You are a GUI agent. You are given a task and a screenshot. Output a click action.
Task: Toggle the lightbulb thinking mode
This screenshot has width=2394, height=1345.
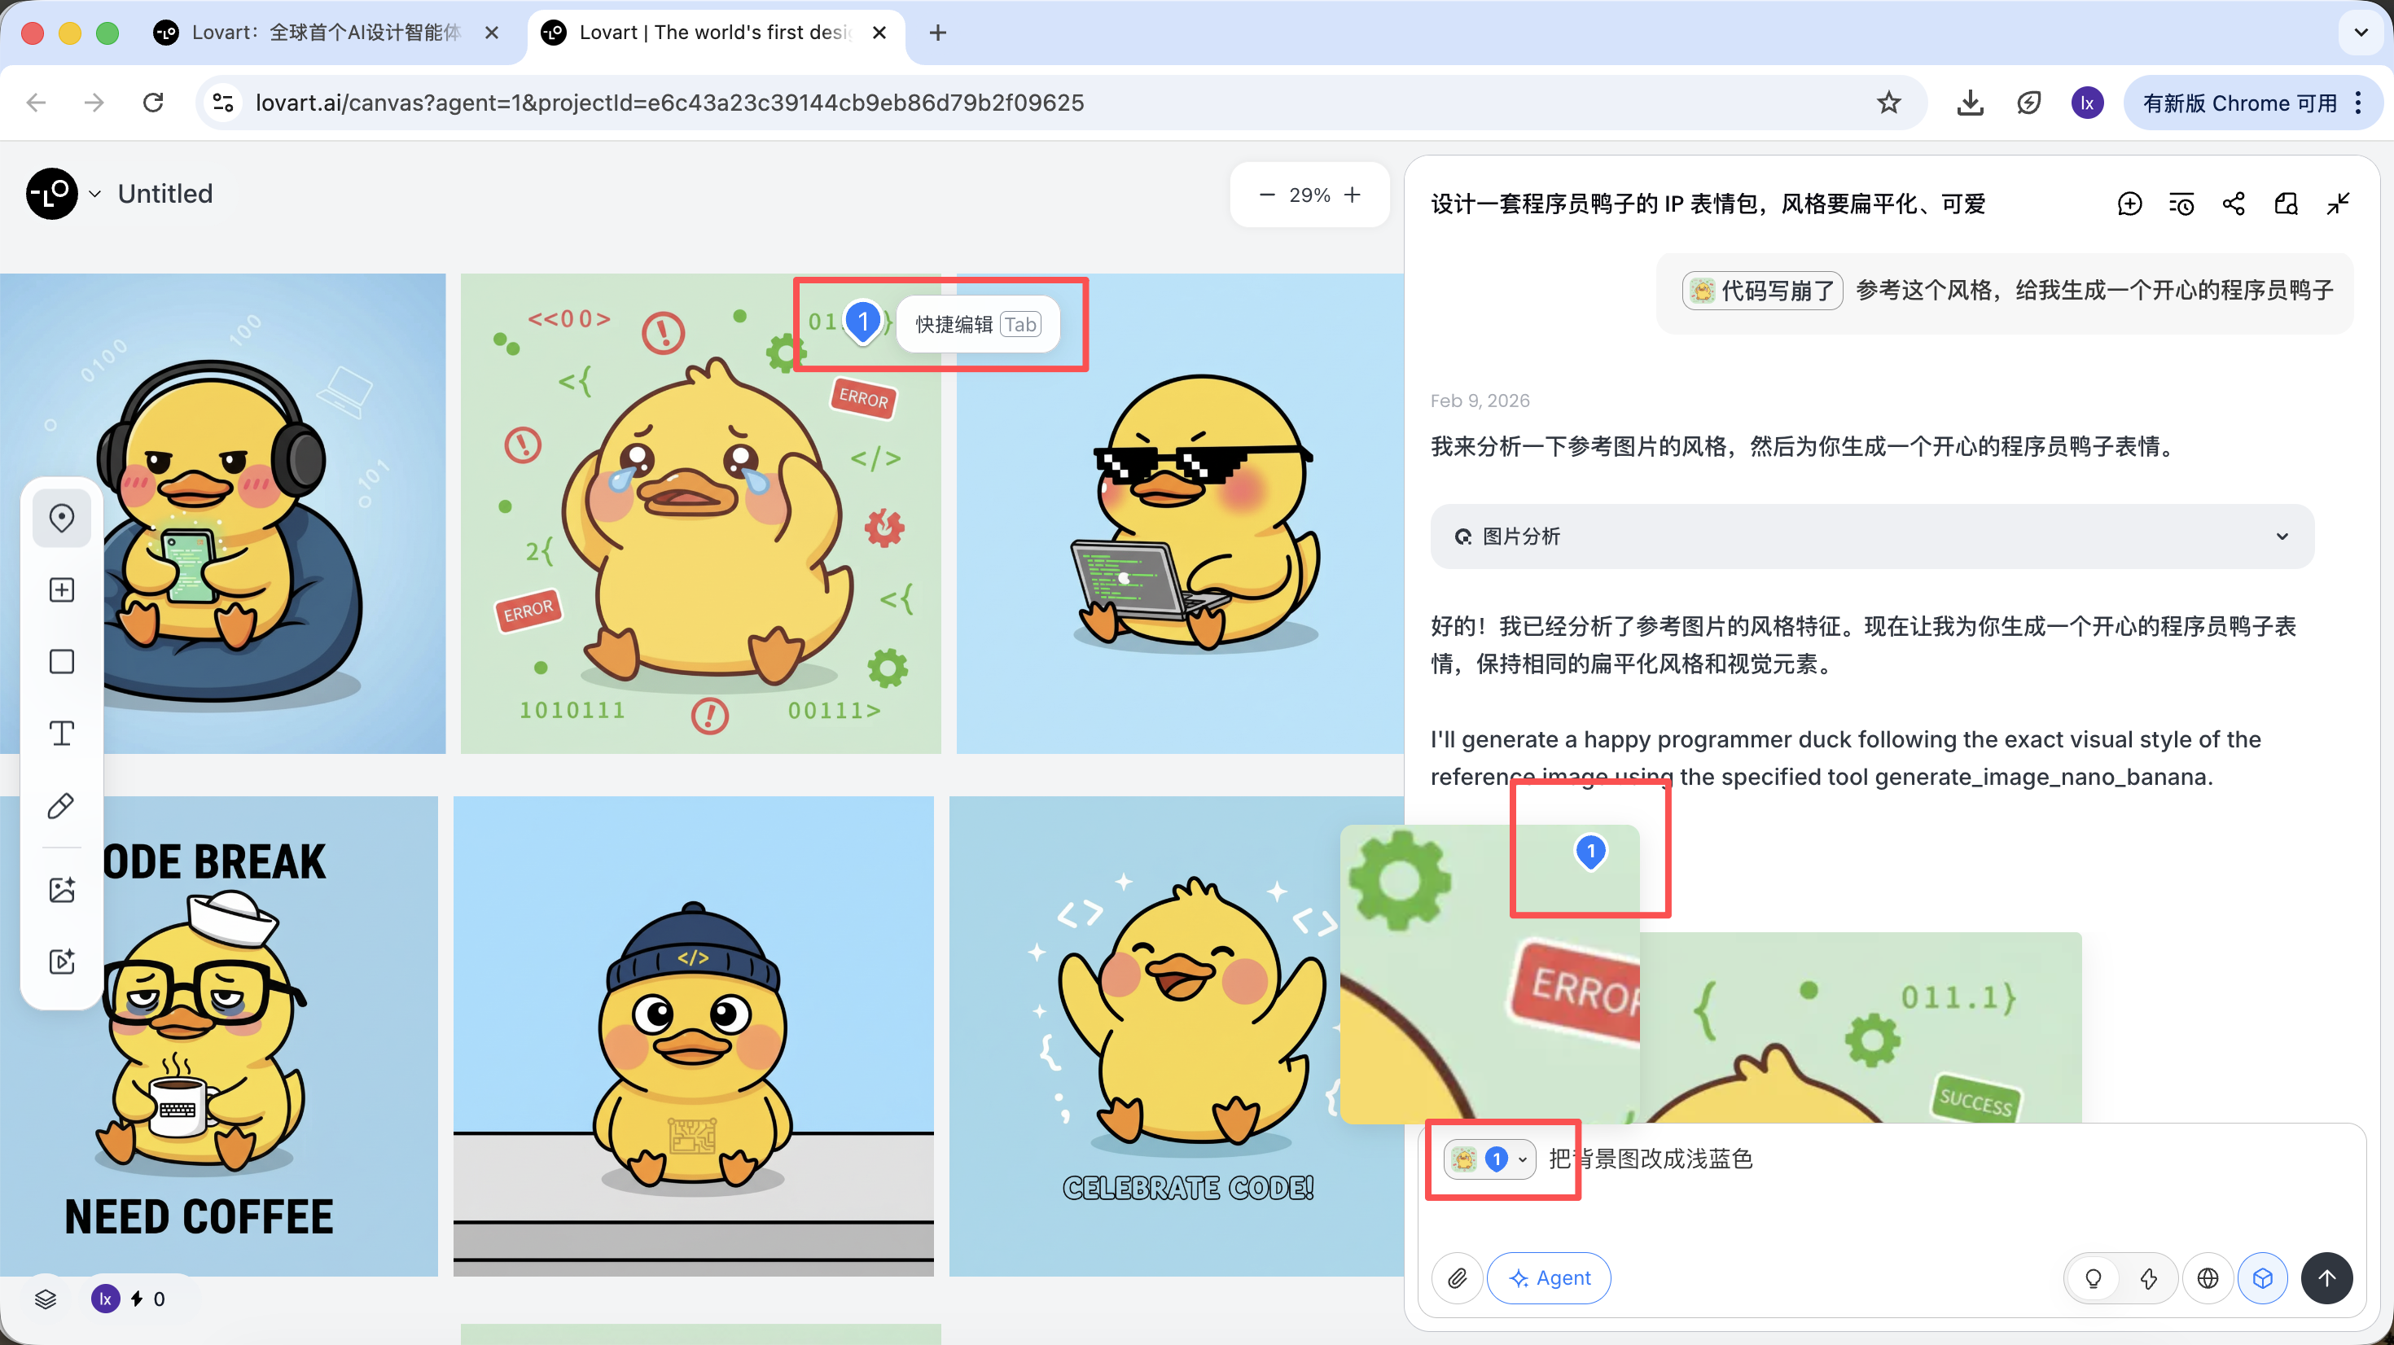coord(2093,1278)
